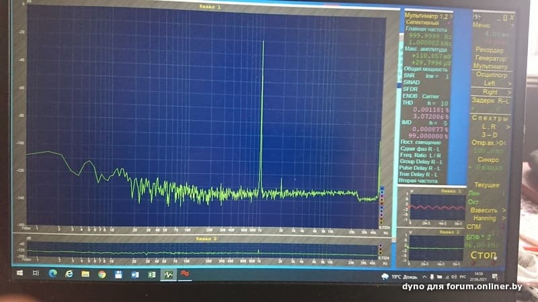Select the Осциллогр option

[491, 74]
